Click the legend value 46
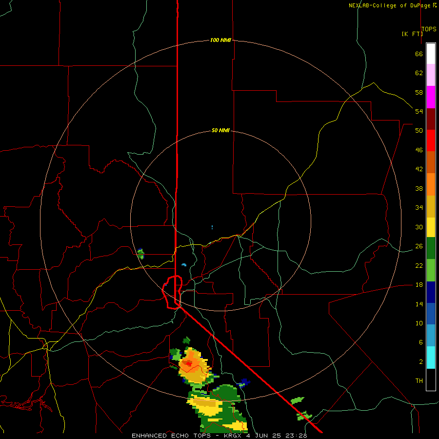 (419, 150)
